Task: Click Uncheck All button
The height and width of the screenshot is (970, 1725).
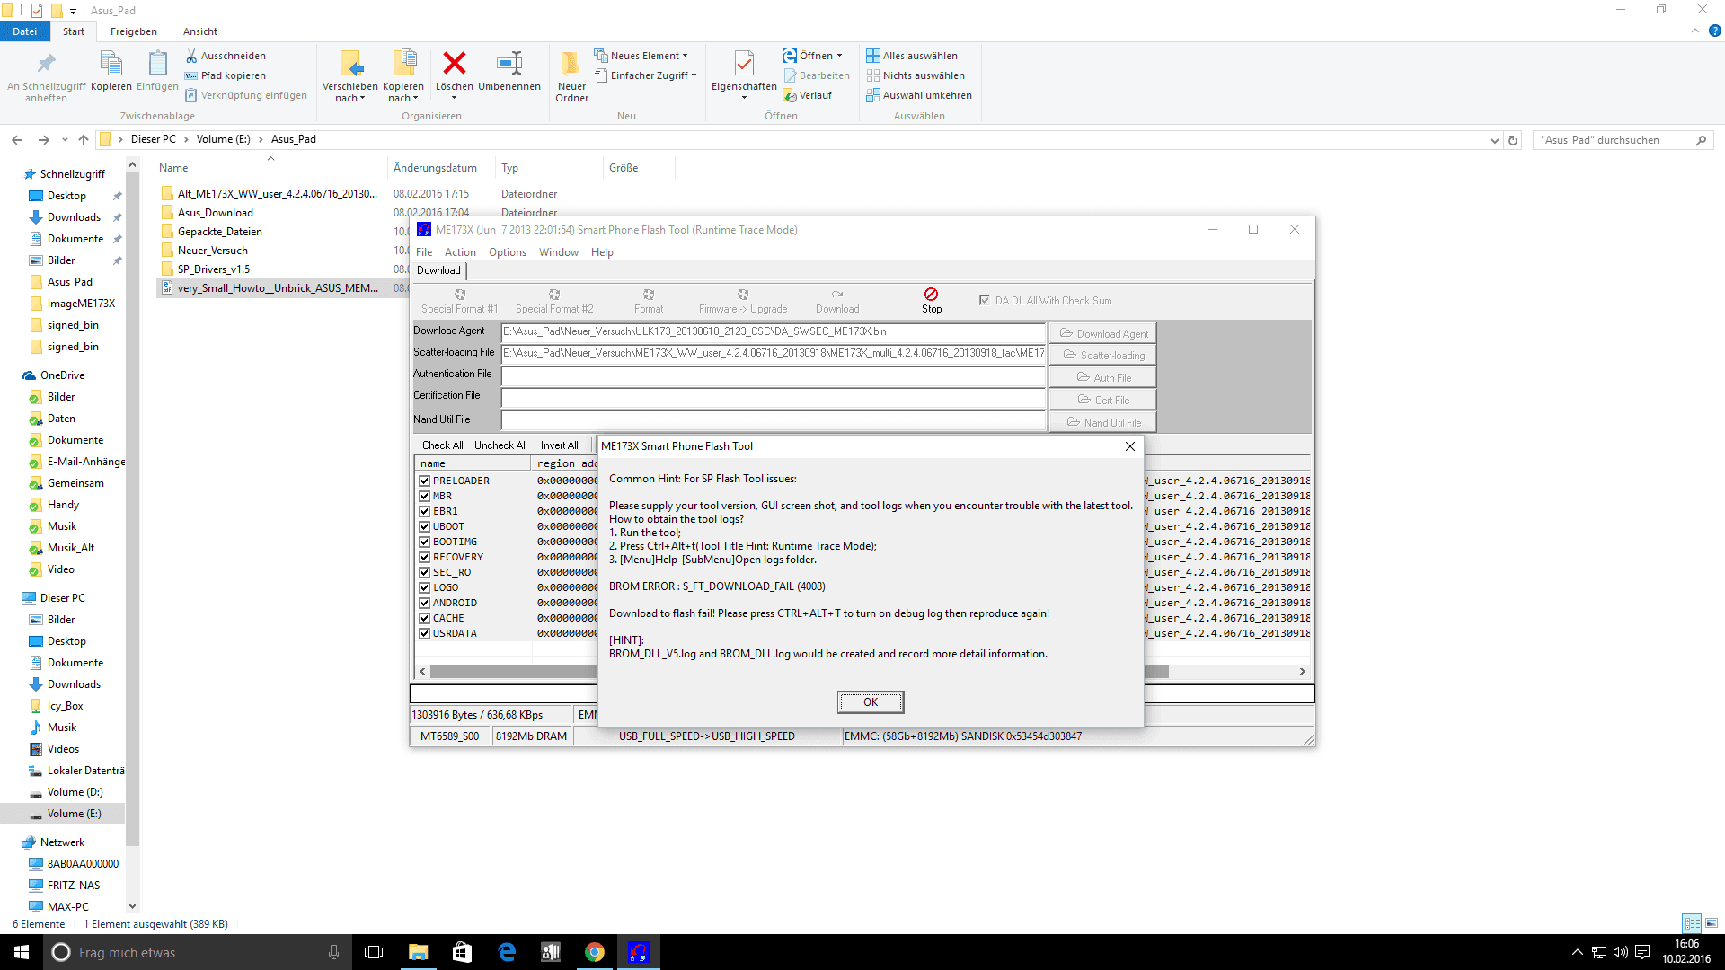Action: pyautogui.click(x=500, y=445)
